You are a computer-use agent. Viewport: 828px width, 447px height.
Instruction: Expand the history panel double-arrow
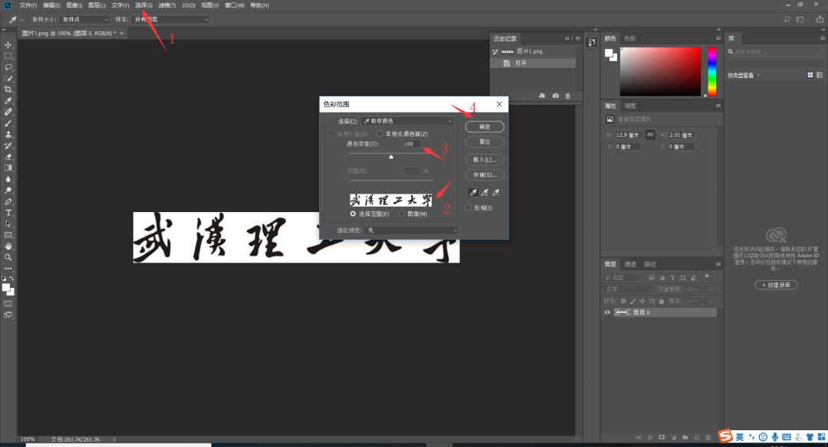(567, 38)
